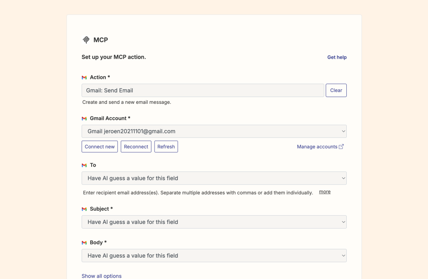
Task: Connect a new Gmail account
Action: (x=99, y=146)
